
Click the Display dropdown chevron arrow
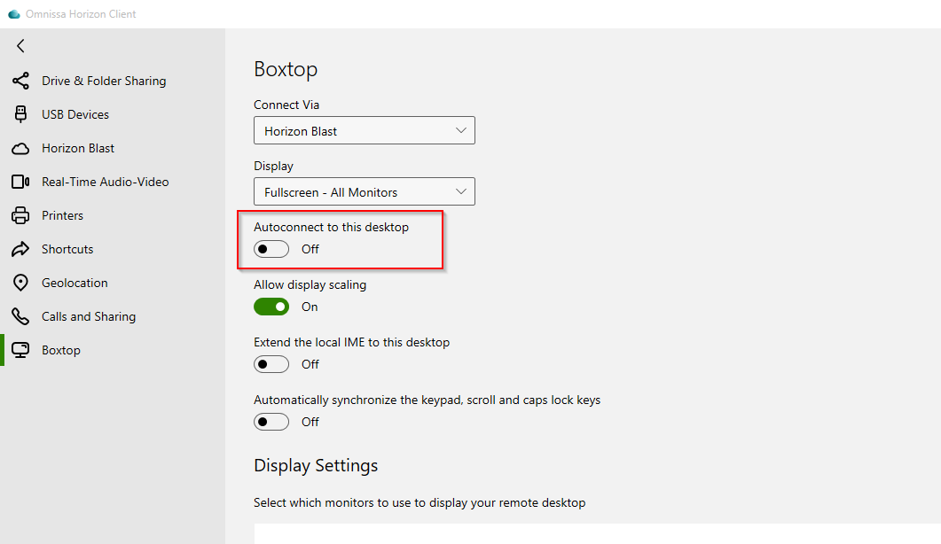tap(461, 191)
